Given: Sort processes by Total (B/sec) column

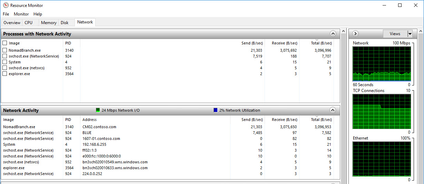Looking at the screenshot, I should (321, 43).
